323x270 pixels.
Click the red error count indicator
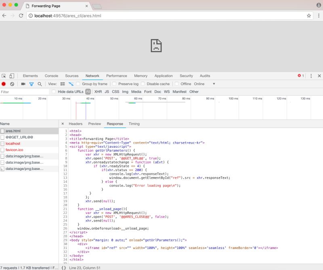pos(301,76)
